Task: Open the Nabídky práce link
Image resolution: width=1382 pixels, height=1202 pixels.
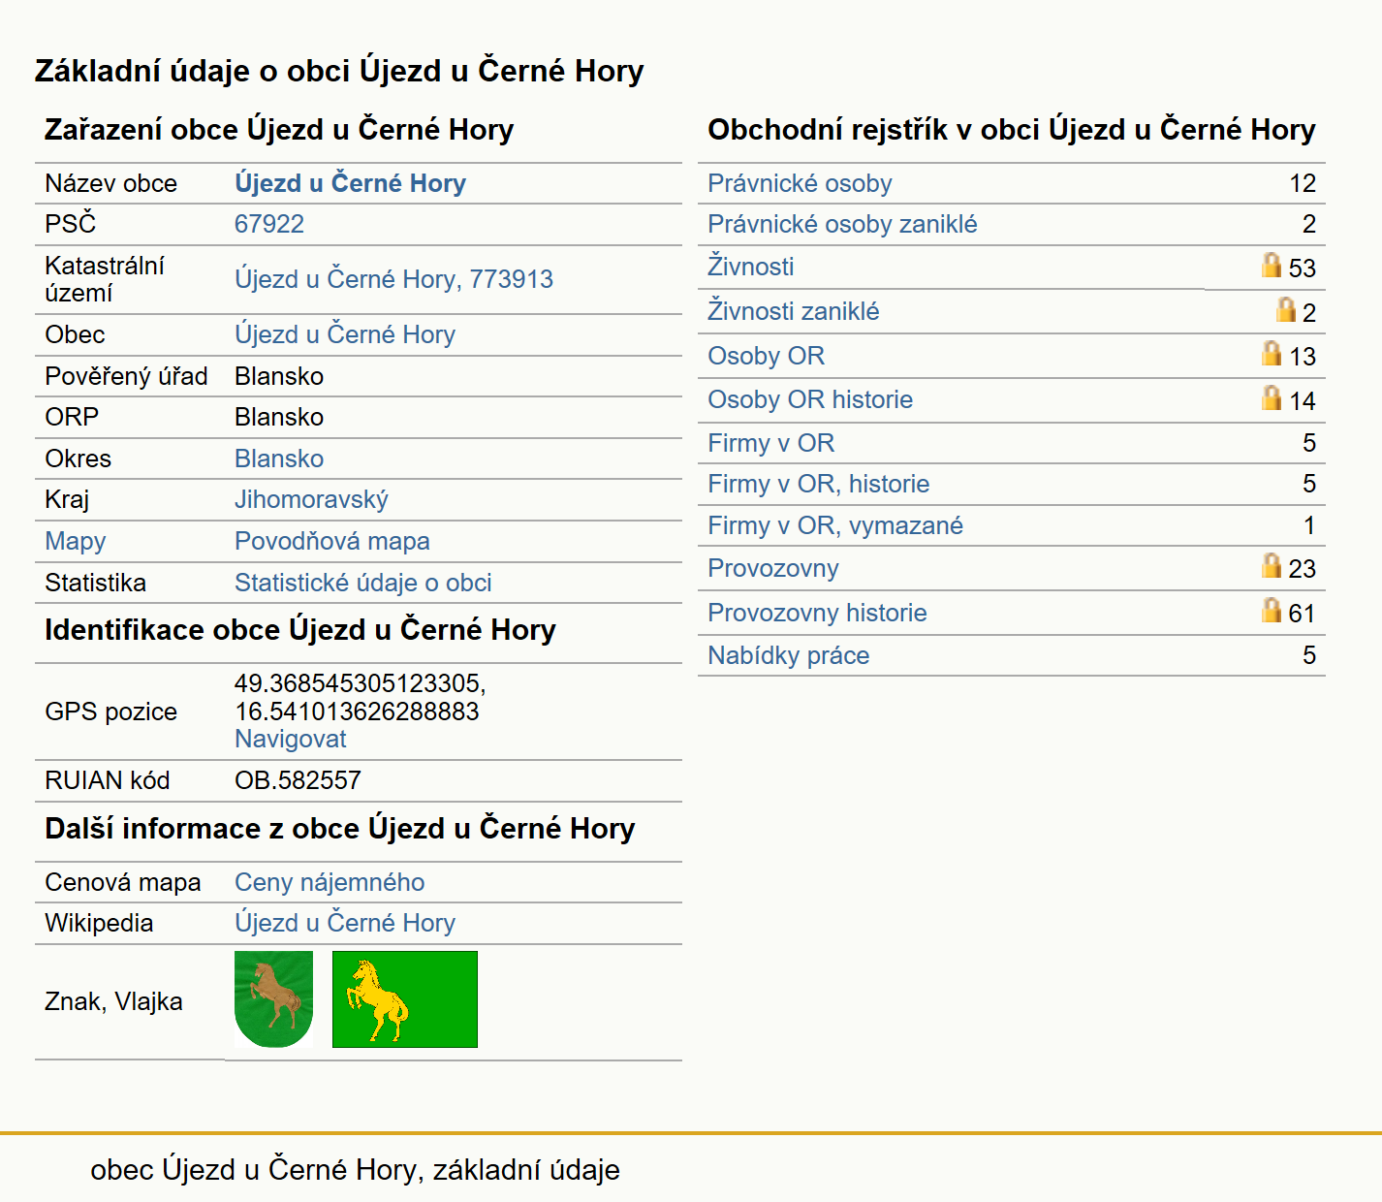Action: tap(789, 655)
